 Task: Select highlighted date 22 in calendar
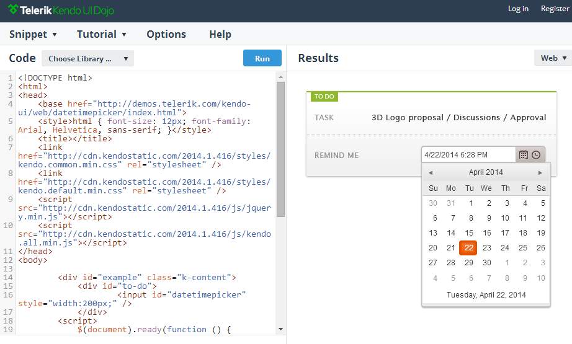pos(468,248)
